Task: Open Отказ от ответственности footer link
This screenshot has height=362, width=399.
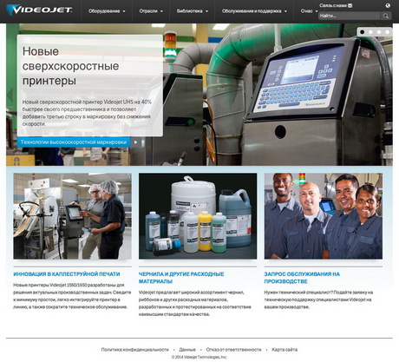Action: click(233, 350)
